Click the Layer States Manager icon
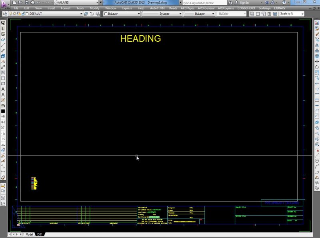Image resolution: width=320 pixels, height=238 pixels. [98, 14]
